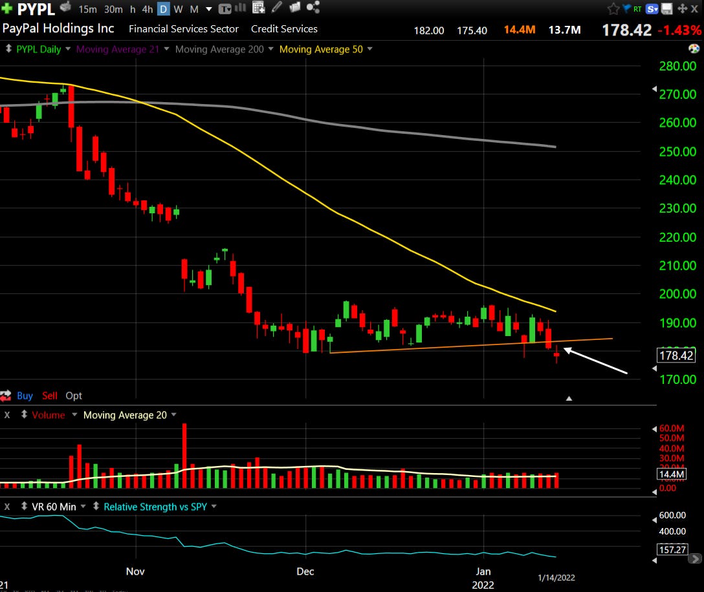
Task: Close the VR 60 Min pane
Action: pos(7,507)
